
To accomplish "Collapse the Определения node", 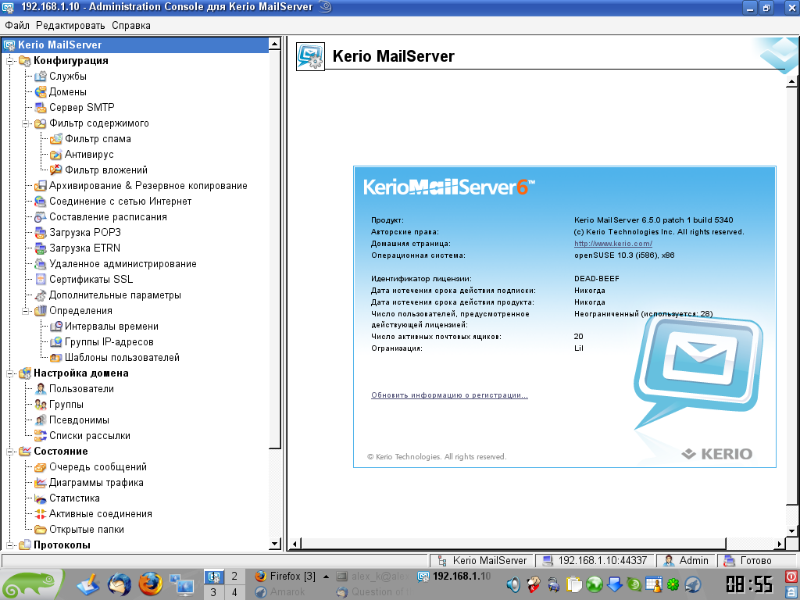I will pos(25,311).
